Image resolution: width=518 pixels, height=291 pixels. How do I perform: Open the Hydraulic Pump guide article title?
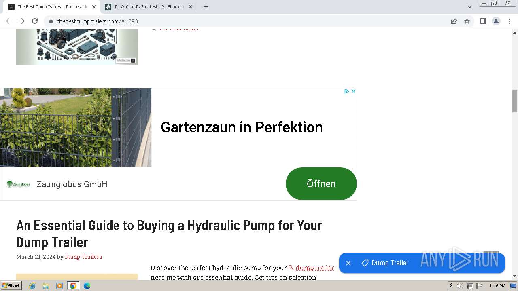pos(169,234)
